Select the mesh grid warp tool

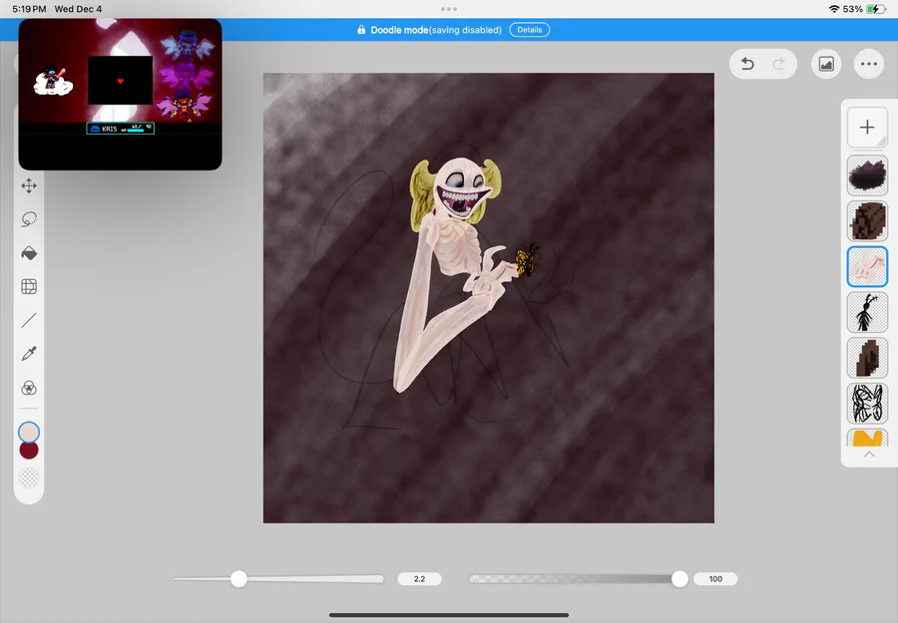(x=29, y=286)
